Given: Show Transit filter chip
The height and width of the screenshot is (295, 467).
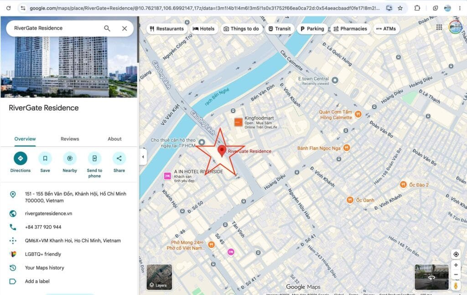Looking at the screenshot, I should click(x=280, y=29).
